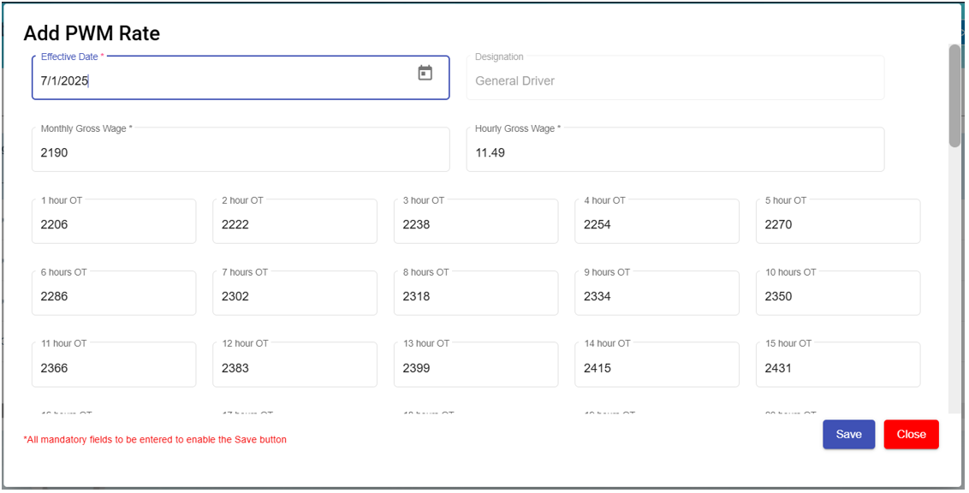Select the 6 hours OT field
This screenshot has width=969, height=493.
click(113, 296)
